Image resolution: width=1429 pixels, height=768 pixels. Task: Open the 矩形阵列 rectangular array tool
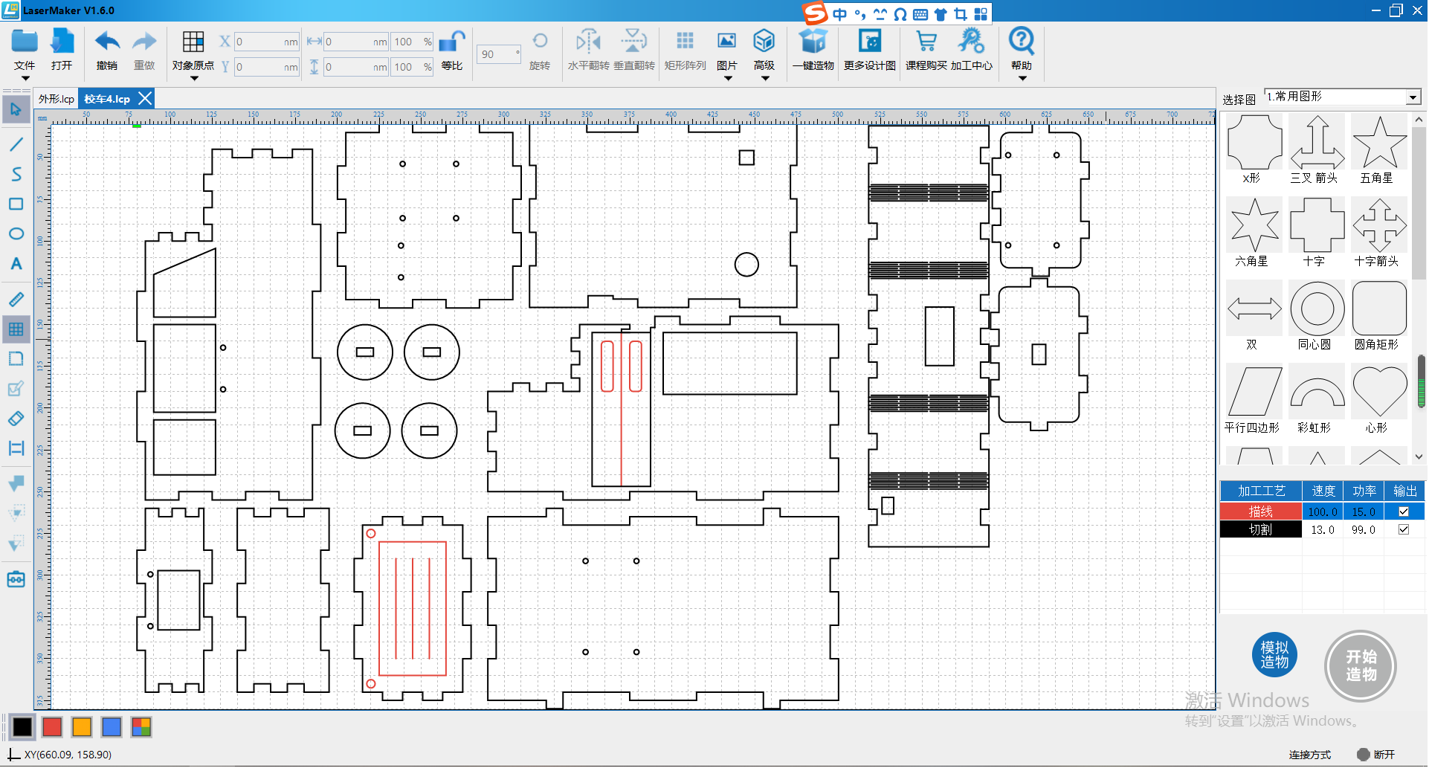coord(686,41)
